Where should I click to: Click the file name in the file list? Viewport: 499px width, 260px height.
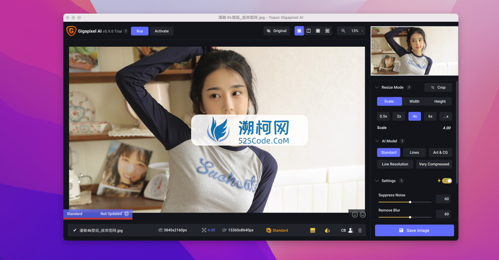tap(101, 230)
